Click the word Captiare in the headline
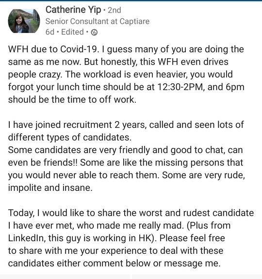Screen dimensions: 262x279 tap(134, 21)
